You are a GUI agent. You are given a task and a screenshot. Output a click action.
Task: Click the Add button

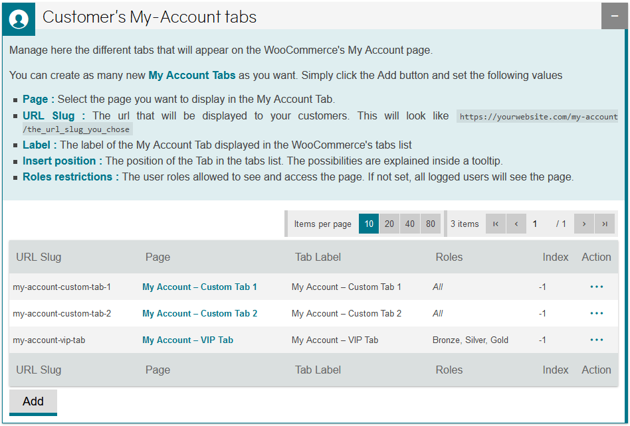(33, 402)
